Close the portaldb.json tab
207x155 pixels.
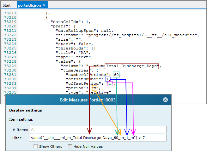(44, 5)
